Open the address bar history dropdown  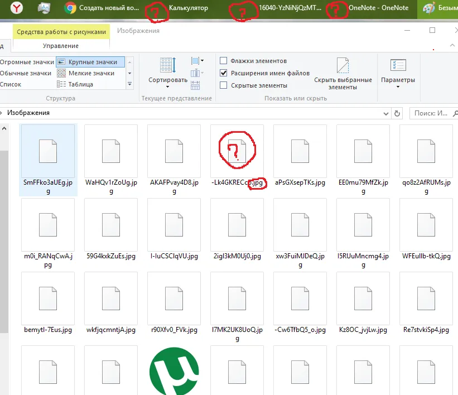tap(386, 113)
